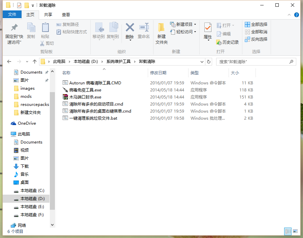Click the refresh icon in address bar

point(208,62)
